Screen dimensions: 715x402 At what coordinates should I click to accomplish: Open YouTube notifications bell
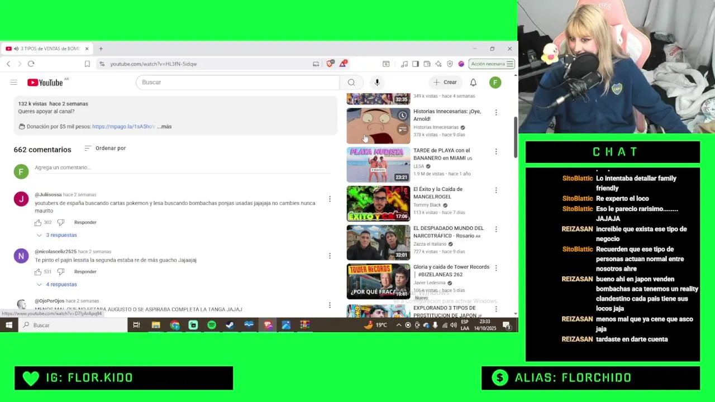(x=473, y=82)
